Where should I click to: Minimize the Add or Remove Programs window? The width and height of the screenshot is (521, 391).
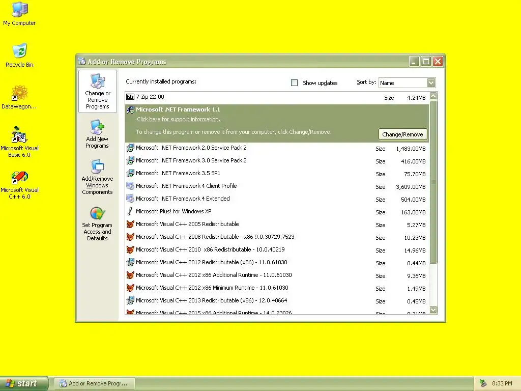[414, 62]
